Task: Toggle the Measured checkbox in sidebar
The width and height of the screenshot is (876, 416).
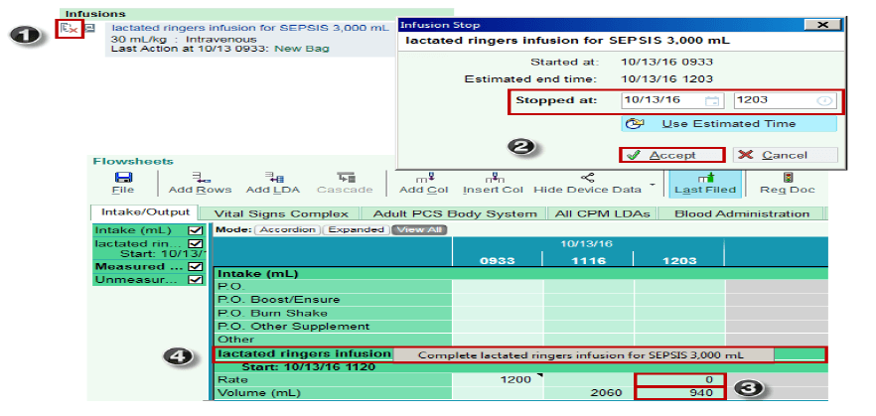Action: pos(195,267)
